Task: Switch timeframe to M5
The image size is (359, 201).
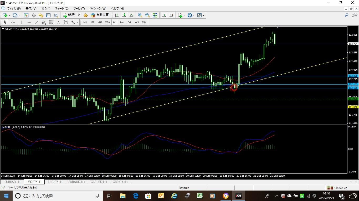Action: pyautogui.click(x=93, y=22)
